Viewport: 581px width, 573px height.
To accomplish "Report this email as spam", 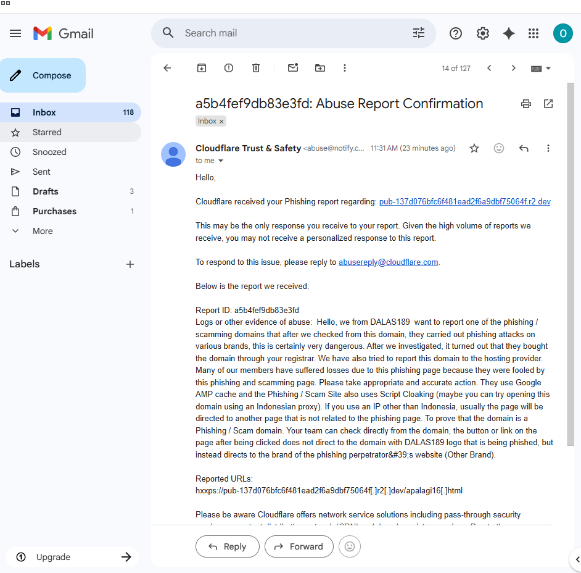I will tap(229, 68).
